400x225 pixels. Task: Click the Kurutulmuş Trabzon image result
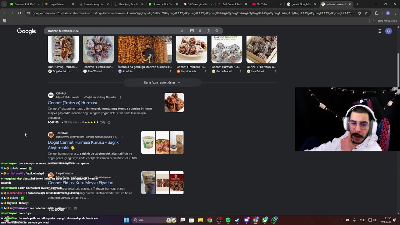63,50
